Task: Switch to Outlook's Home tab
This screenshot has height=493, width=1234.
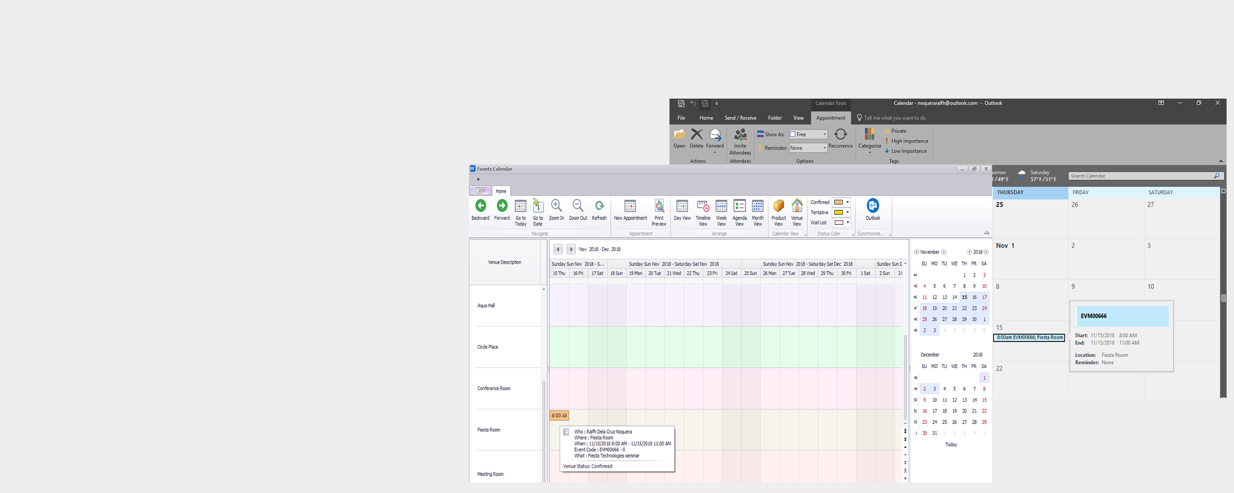Action: (x=706, y=118)
